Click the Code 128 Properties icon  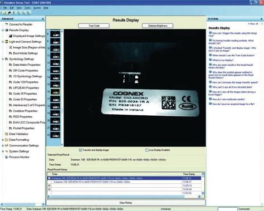[11, 82]
